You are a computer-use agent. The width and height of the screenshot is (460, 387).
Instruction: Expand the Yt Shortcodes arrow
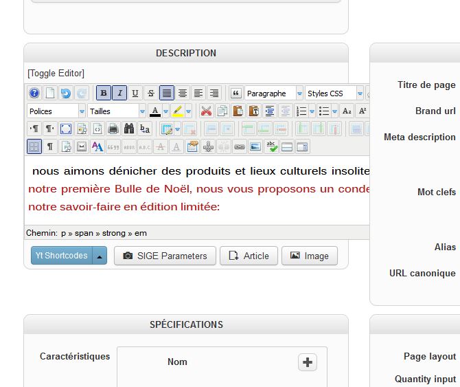click(100, 256)
